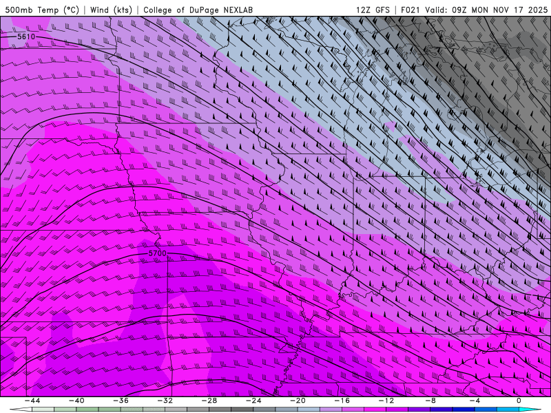Click the 'College of DuPage NEXLAB' credit text
551x413 pixels.
tap(198, 10)
